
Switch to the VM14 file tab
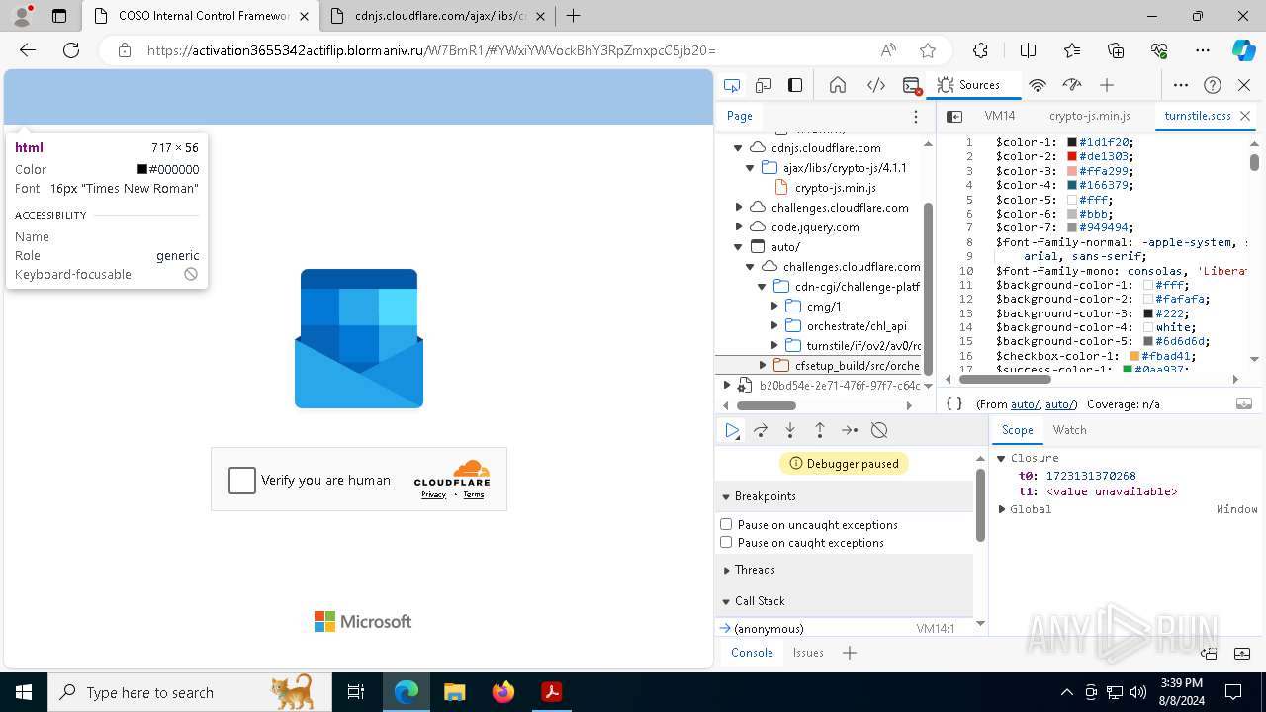click(1000, 116)
